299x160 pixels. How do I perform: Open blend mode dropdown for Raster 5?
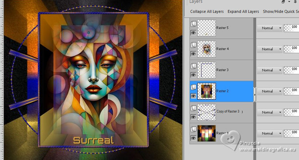point(270,28)
